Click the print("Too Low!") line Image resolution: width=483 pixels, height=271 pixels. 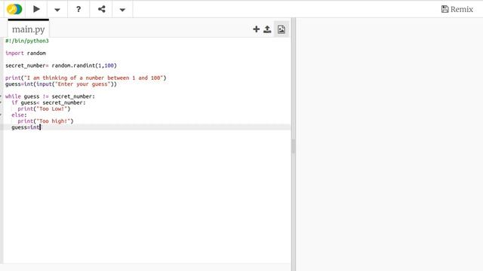click(x=44, y=108)
